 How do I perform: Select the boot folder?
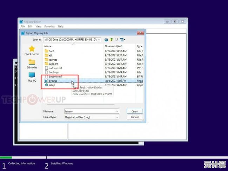51,51
